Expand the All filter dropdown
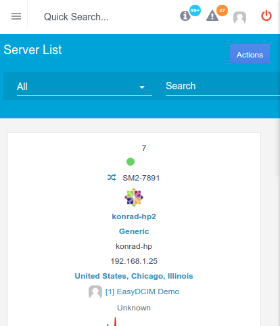Image resolution: width=280 pixels, height=326 pixels. pyautogui.click(x=85, y=87)
